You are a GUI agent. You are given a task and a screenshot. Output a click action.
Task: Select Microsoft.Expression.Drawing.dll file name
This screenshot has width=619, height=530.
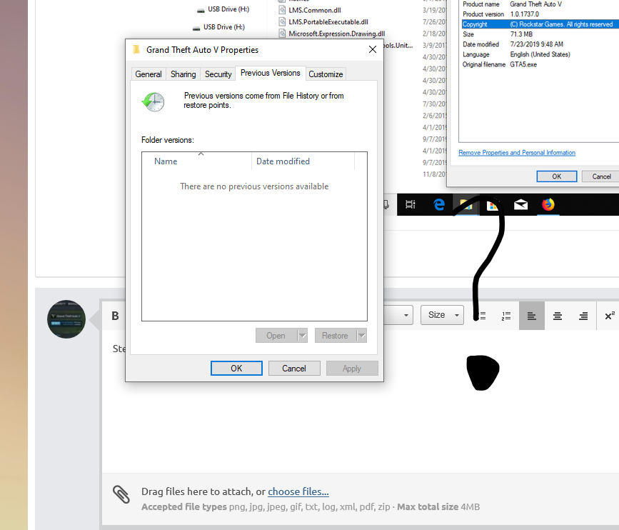(337, 34)
